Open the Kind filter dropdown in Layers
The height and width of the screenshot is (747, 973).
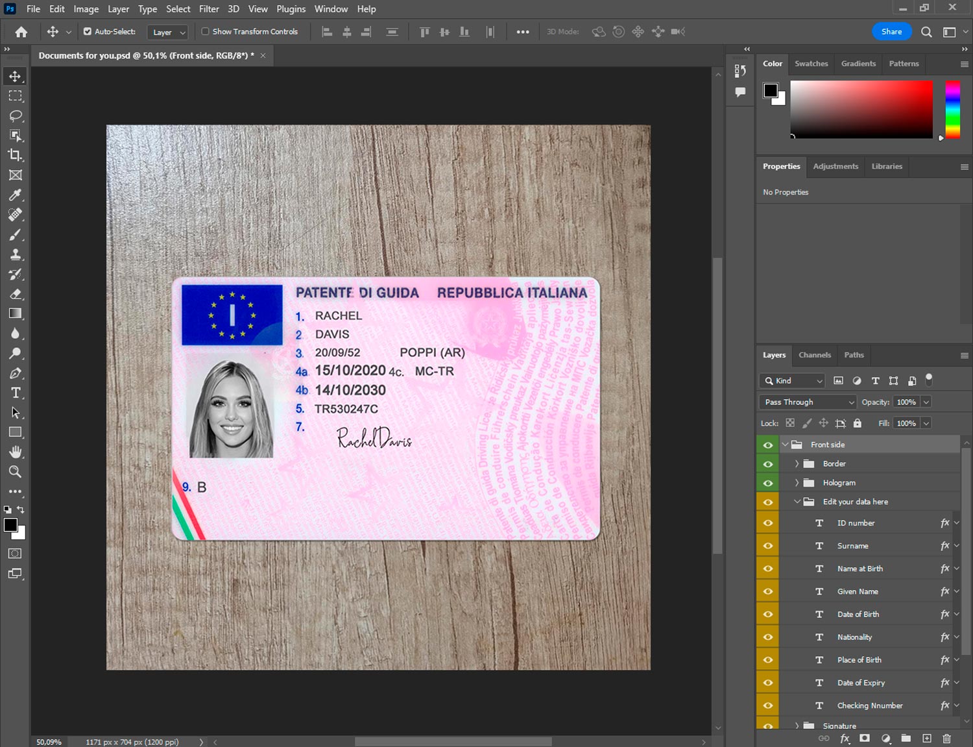tap(792, 381)
